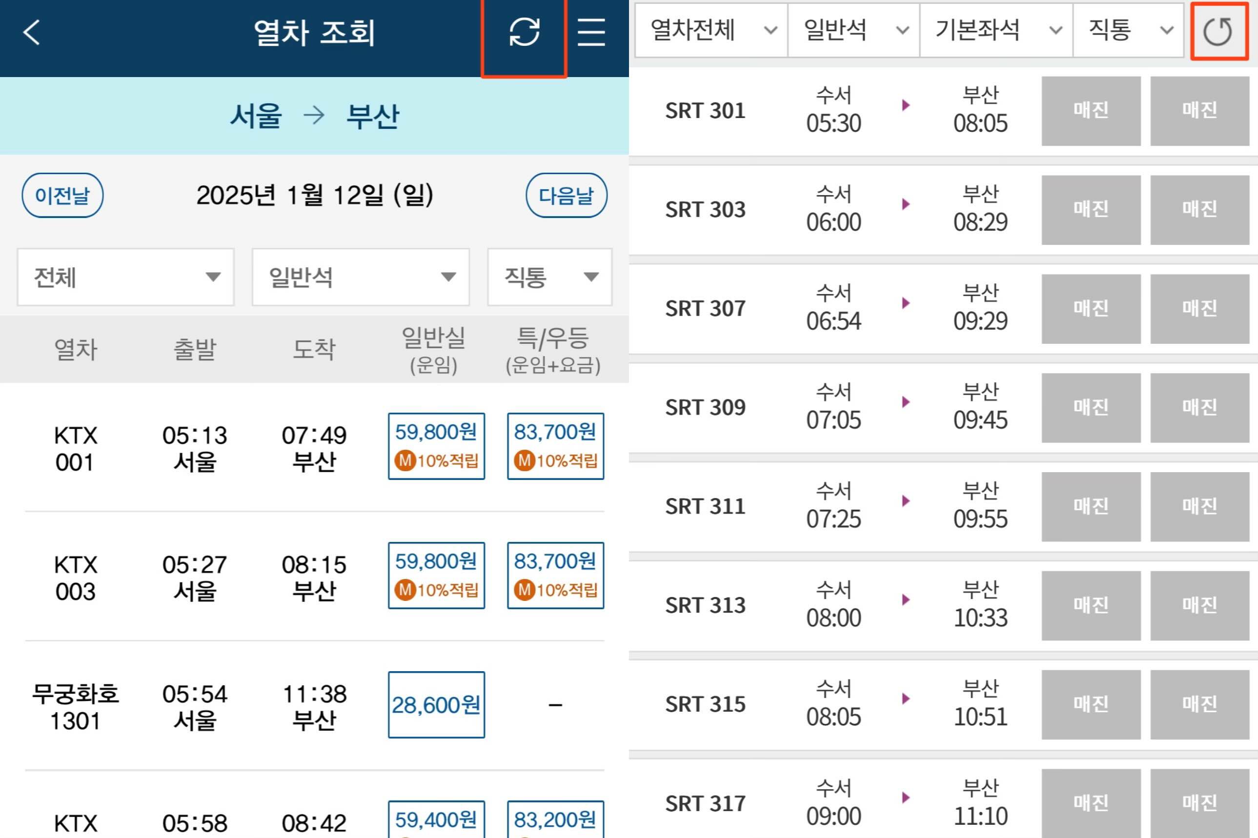Click the first 매진 button of SRT 317
This screenshot has height=838, width=1258.
pos(1091,804)
